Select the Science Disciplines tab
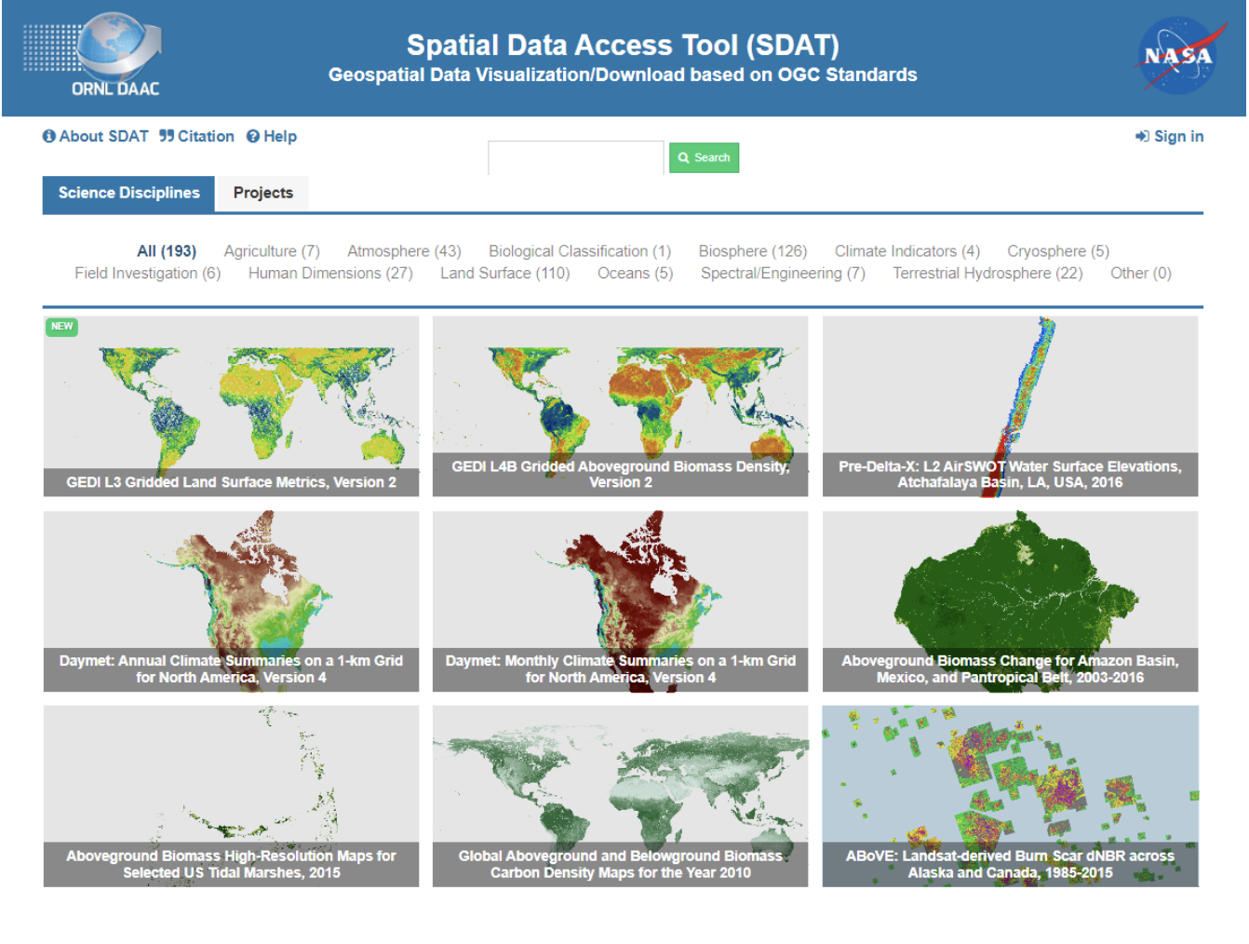This screenshot has width=1249, height=944. [x=128, y=194]
